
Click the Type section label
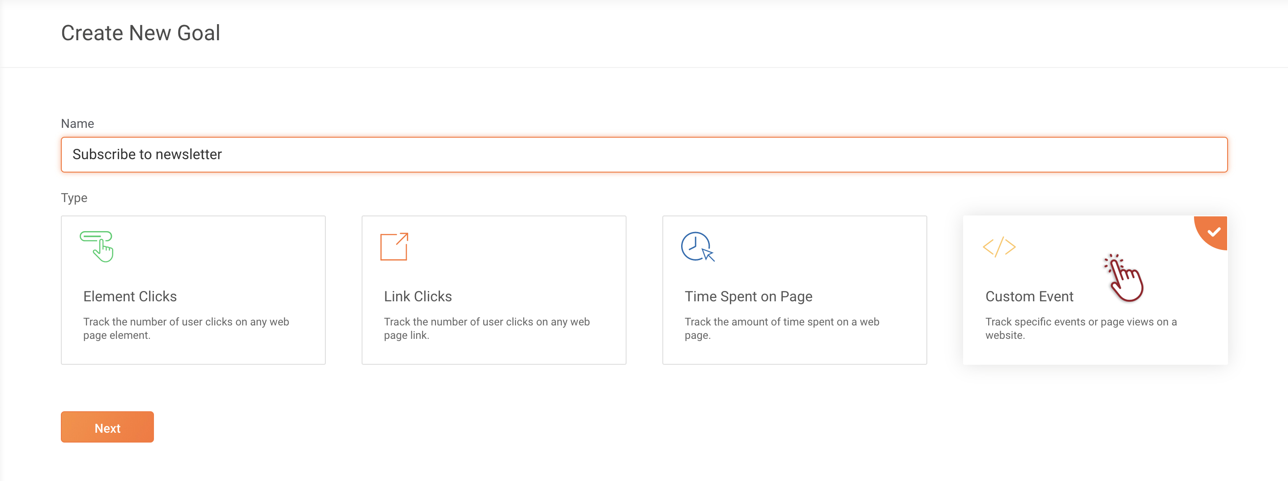tap(74, 198)
